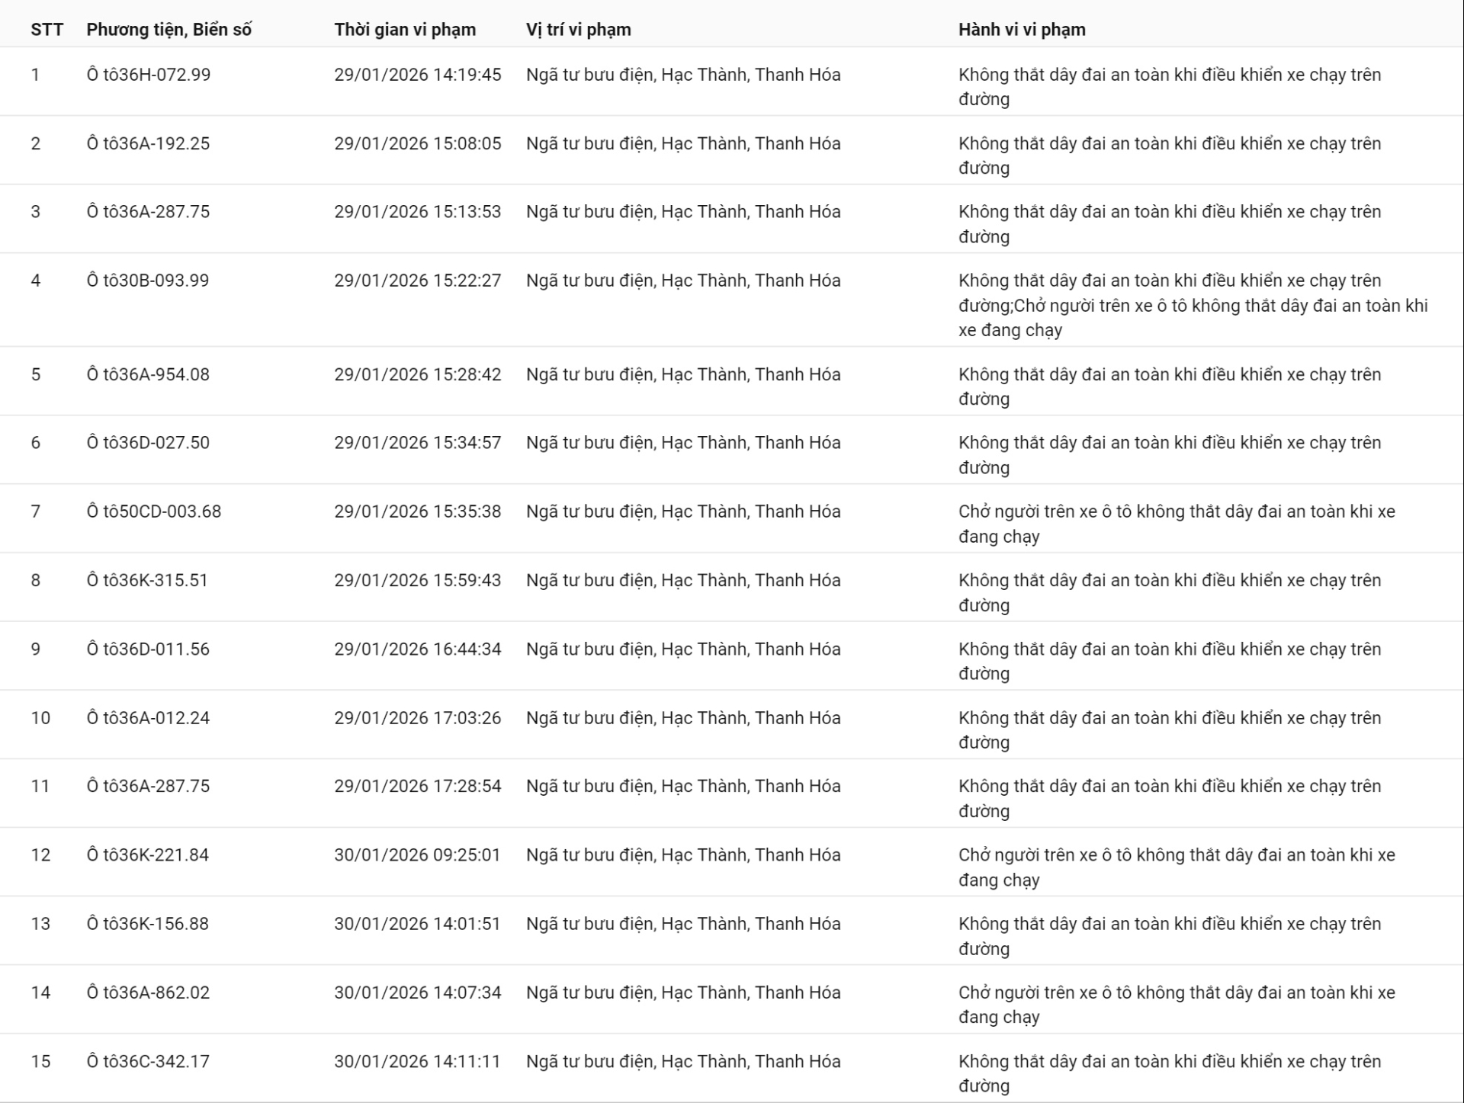Image resolution: width=1464 pixels, height=1103 pixels.
Task: Click the "Phương tiện, Biển số" column header
Action: [x=169, y=30]
